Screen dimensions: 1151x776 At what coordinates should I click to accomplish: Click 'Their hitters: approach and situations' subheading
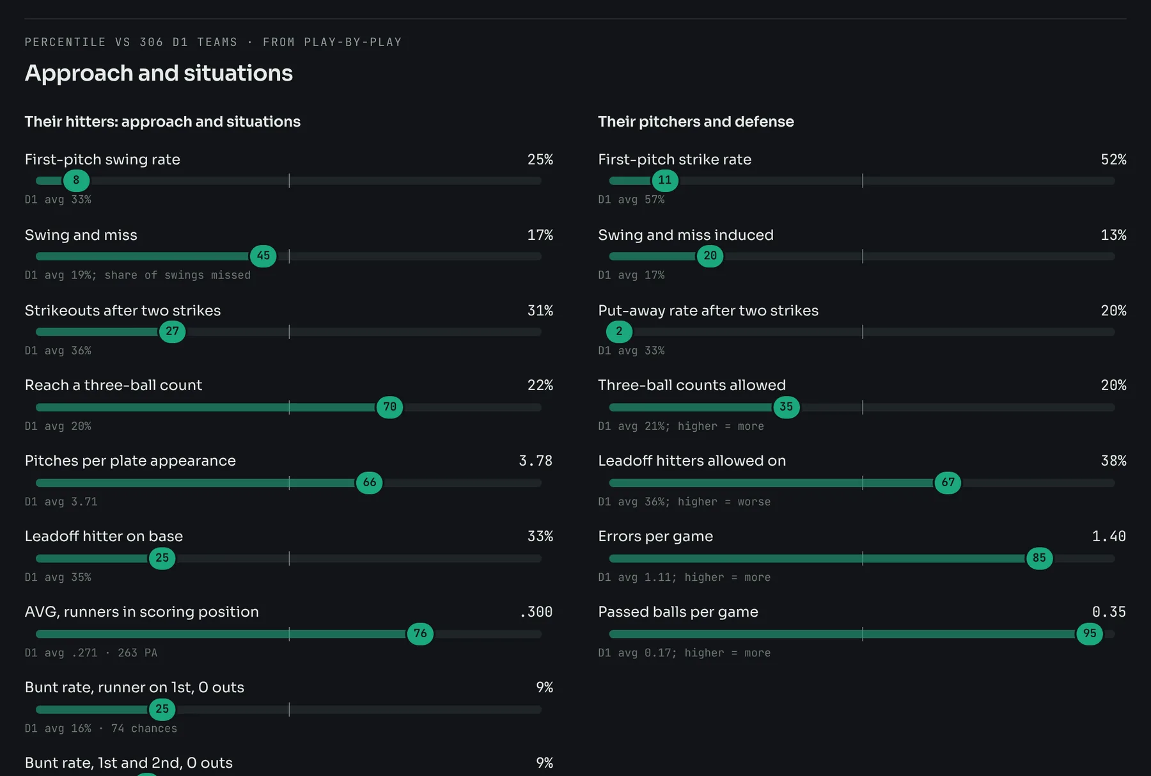tap(162, 122)
